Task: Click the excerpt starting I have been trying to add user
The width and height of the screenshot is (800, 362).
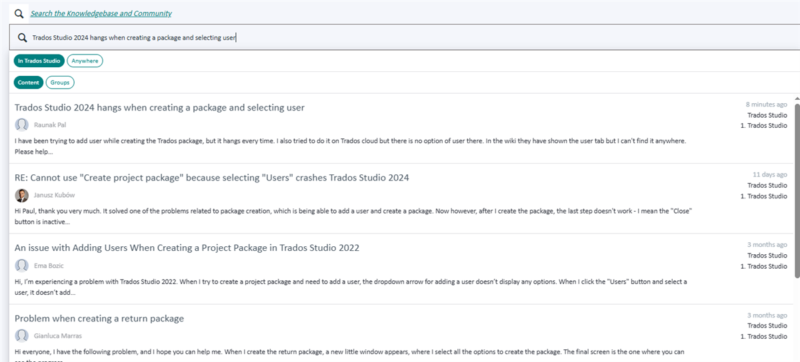Action: (350, 146)
